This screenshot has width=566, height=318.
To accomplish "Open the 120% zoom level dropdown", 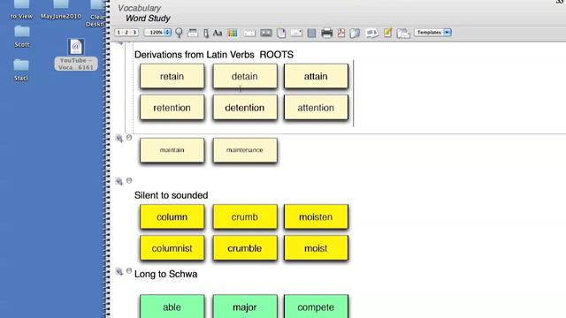I will (x=157, y=33).
